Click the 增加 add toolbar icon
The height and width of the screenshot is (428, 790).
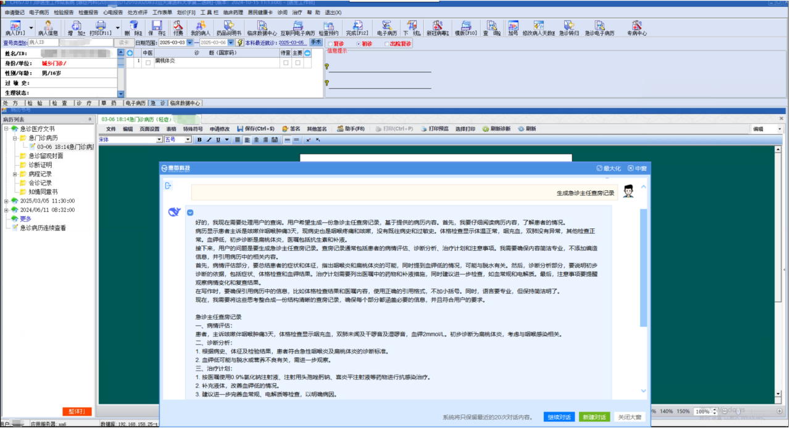[x=77, y=28]
